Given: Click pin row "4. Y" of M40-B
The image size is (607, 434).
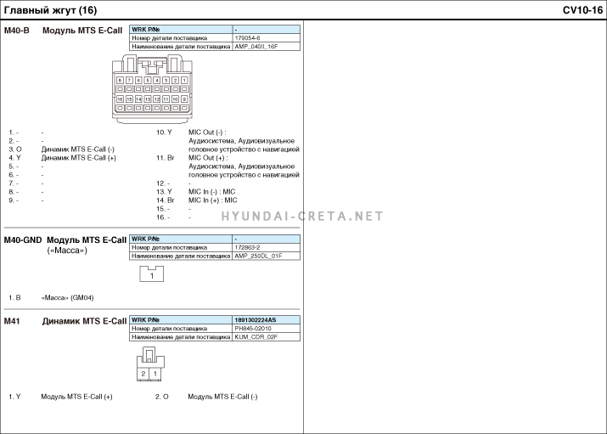Looking at the screenshot, I should click(x=14, y=158).
